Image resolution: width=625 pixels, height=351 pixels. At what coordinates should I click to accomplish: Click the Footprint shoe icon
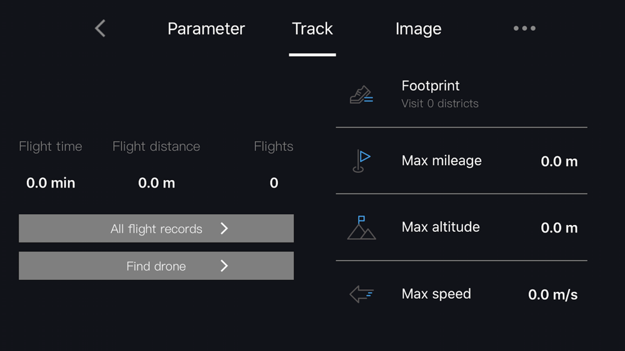(361, 95)
